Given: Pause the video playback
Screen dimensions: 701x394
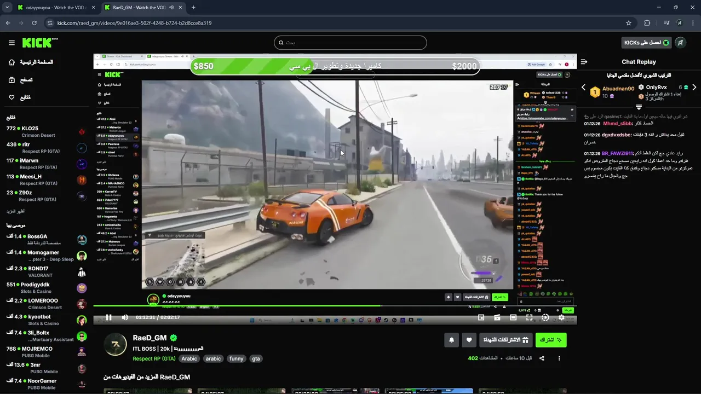Looking at the screenshot, I should click(108, 317).
